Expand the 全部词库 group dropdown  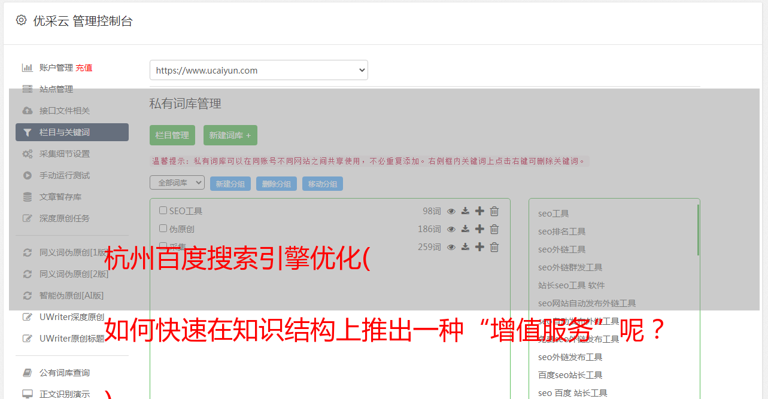[177, 182]
